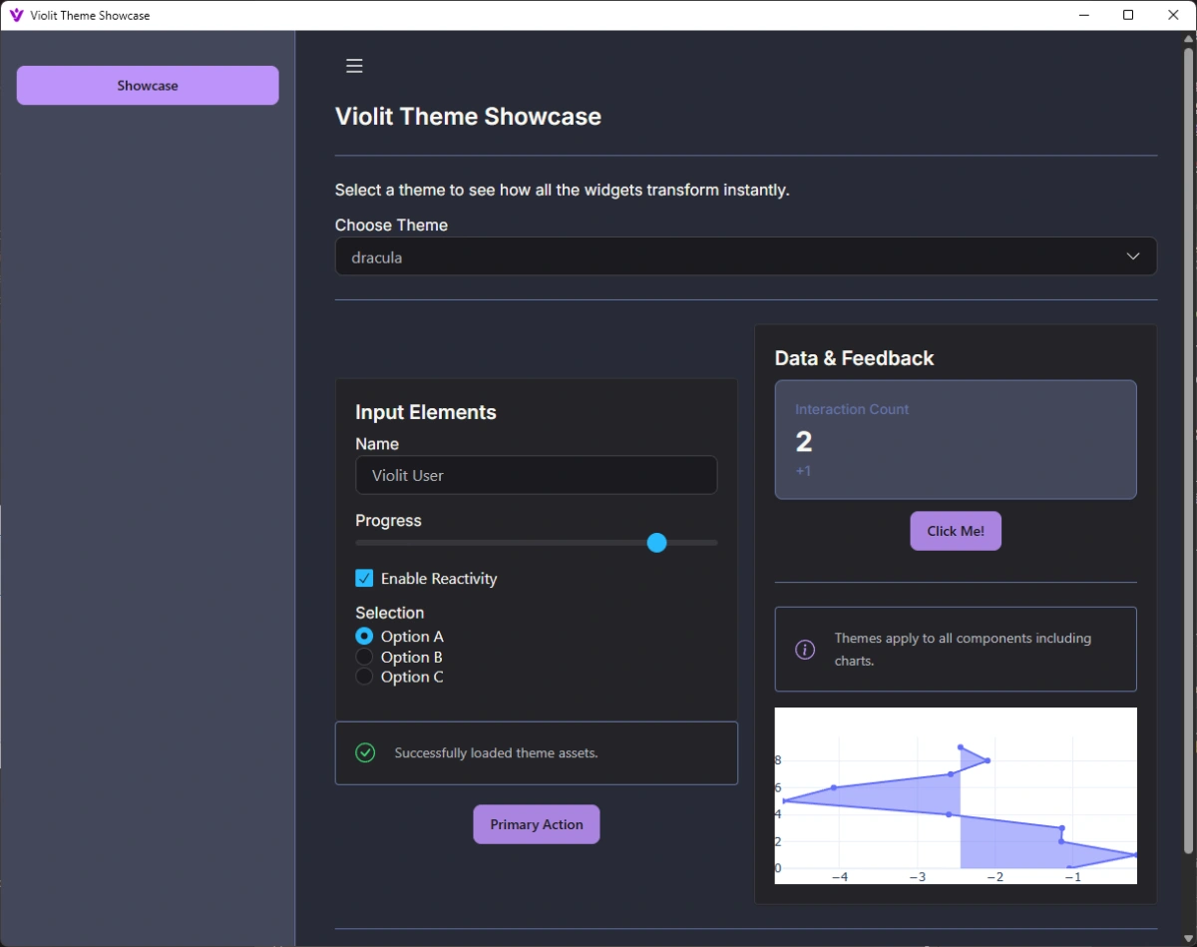Toggle the Enable Reactivity checkbox
1197x947 pixels.
tap(364, 578)
